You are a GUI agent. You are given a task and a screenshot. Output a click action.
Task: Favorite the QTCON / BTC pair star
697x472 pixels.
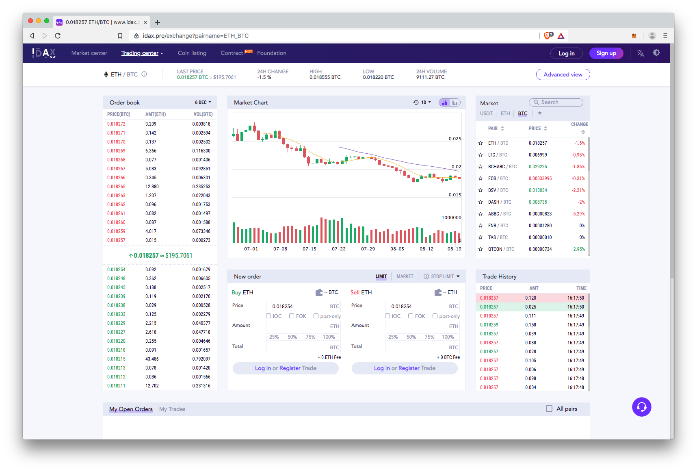click(x=481, y=249)
